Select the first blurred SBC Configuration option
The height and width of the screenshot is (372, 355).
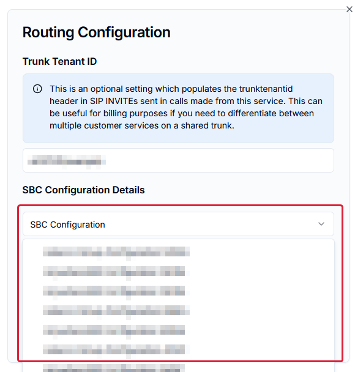(x=116, y=251)
